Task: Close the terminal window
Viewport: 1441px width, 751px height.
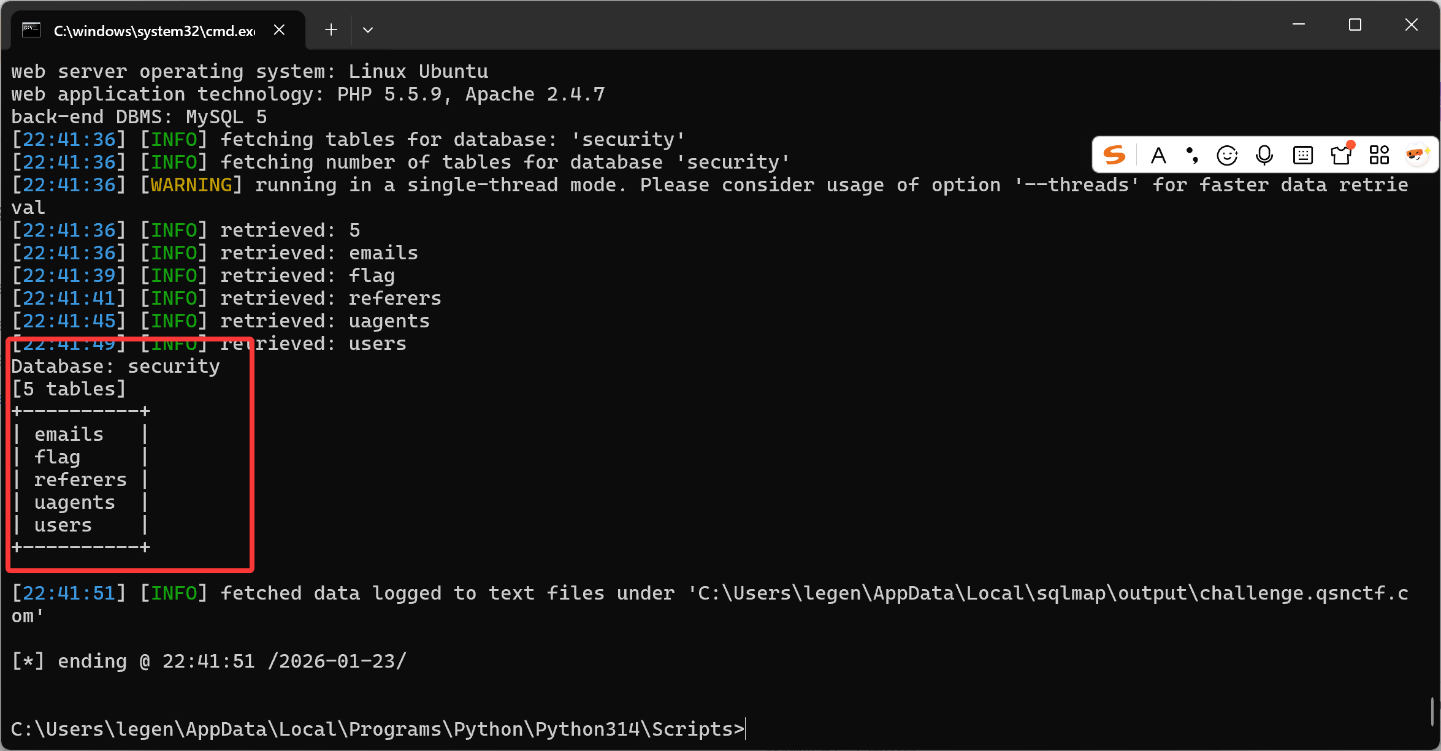Action: [x=1412, y=25]
